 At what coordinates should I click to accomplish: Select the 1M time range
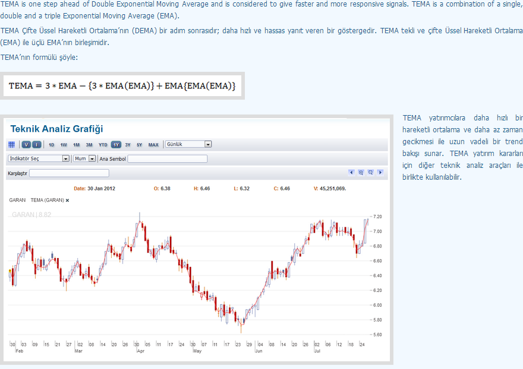coord(77,145)
